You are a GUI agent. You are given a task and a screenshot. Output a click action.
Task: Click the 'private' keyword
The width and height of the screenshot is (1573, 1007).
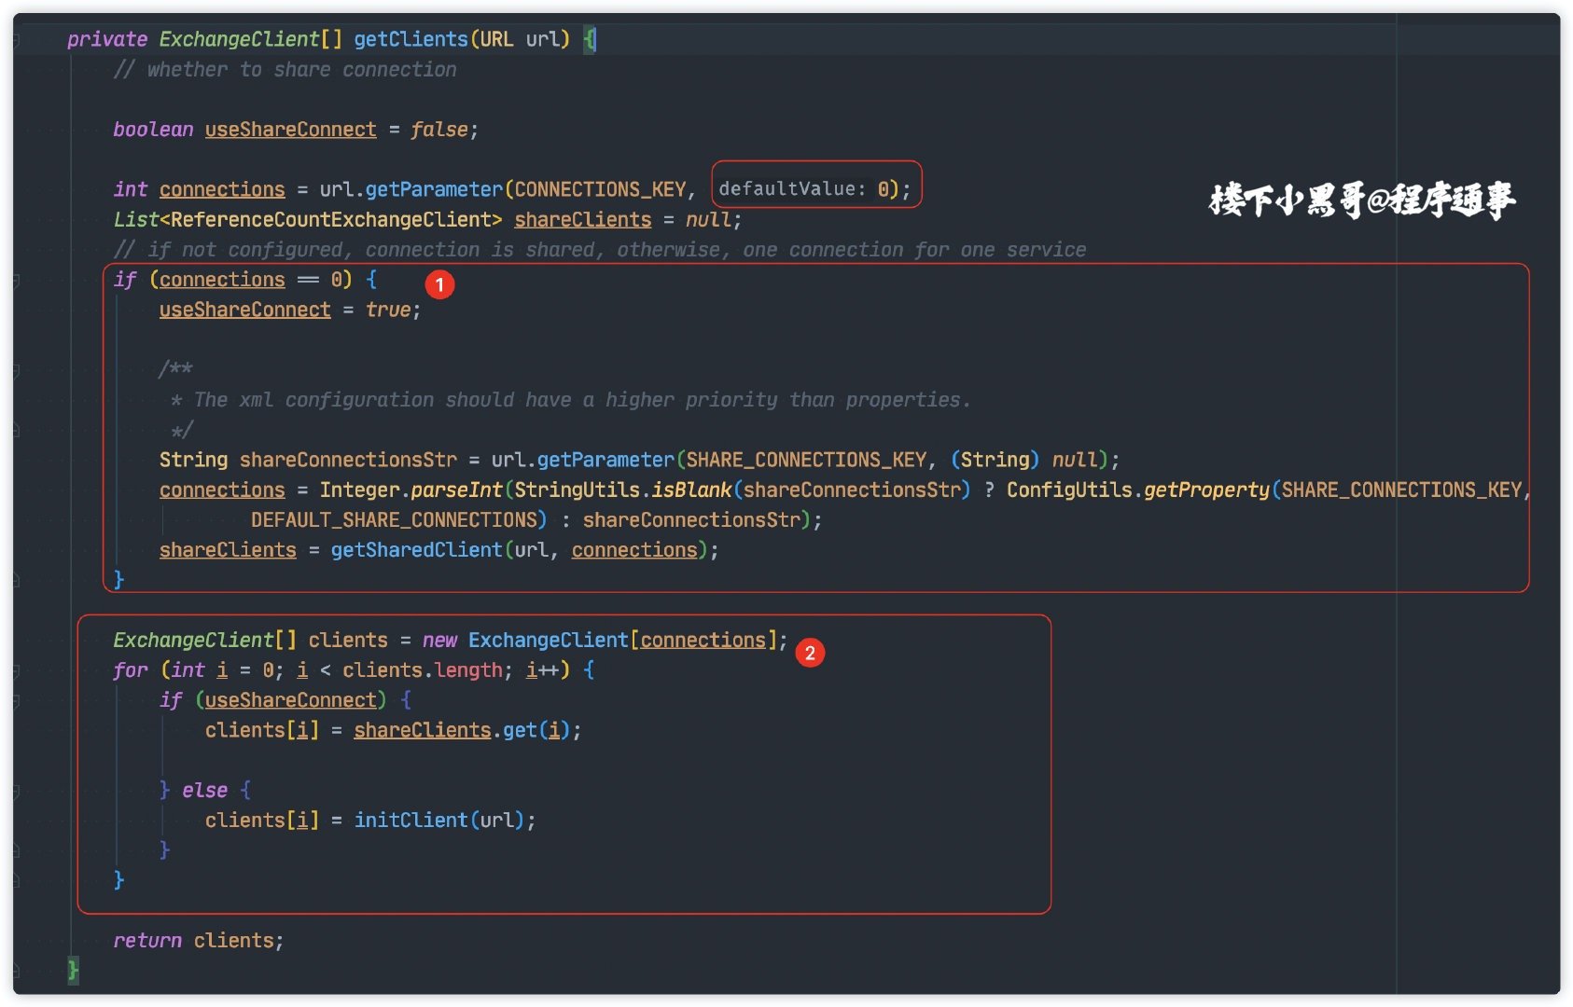coord(106,39)
